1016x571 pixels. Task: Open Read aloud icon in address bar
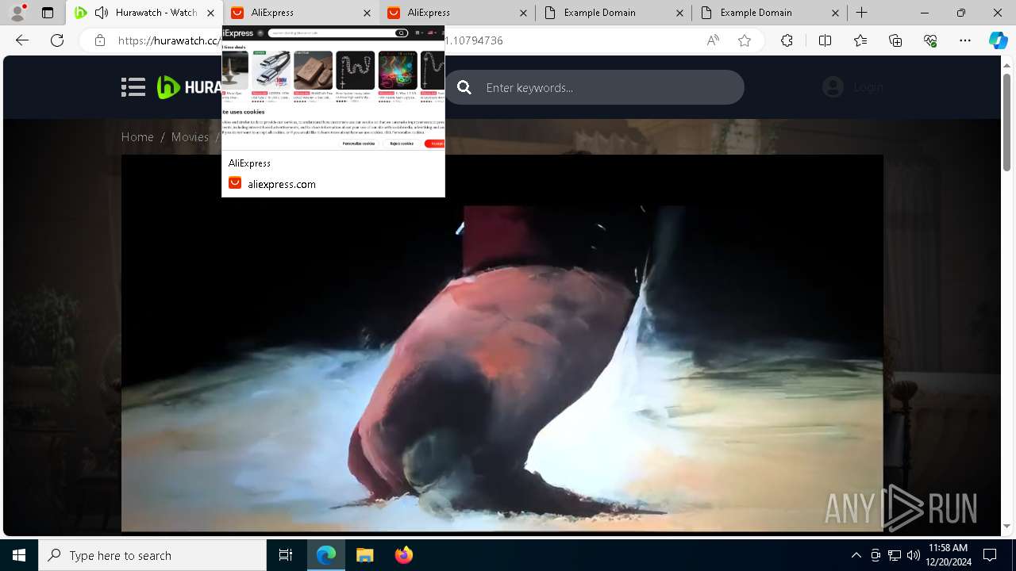tap(713, 40)
